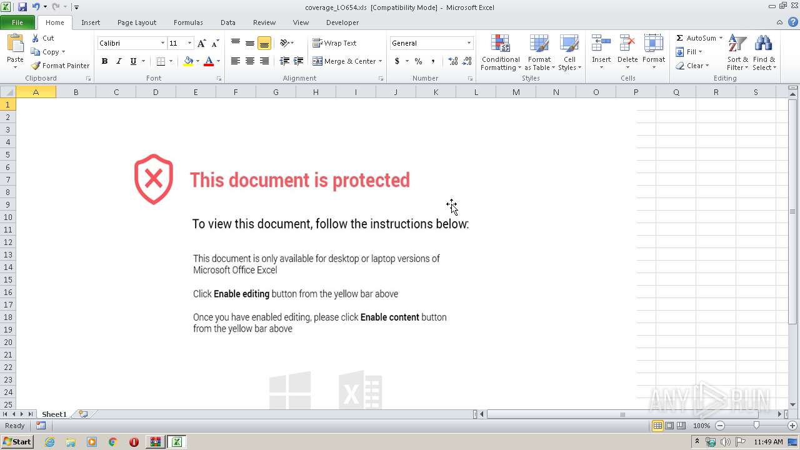
Task: Open Windows Start menu
Action: click(x=17, y=442)
